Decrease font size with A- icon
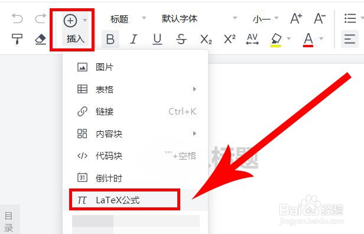This screenshot has width=364, height=234. point(320,18)
